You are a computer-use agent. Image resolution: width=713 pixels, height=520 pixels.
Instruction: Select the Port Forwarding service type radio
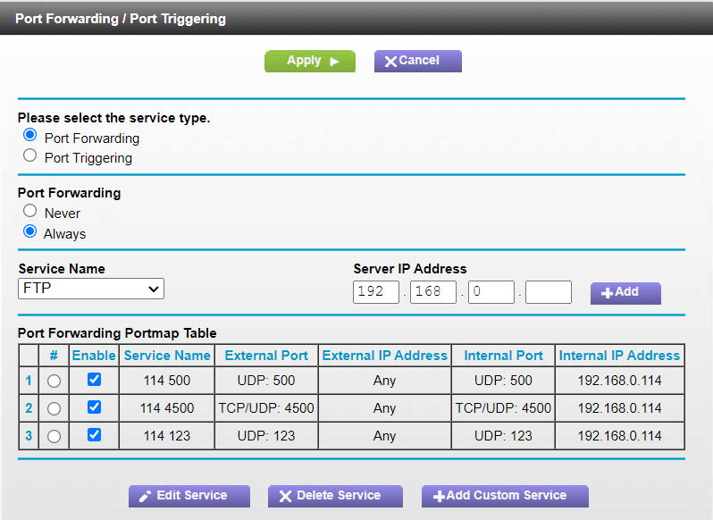tap(30, 135)
